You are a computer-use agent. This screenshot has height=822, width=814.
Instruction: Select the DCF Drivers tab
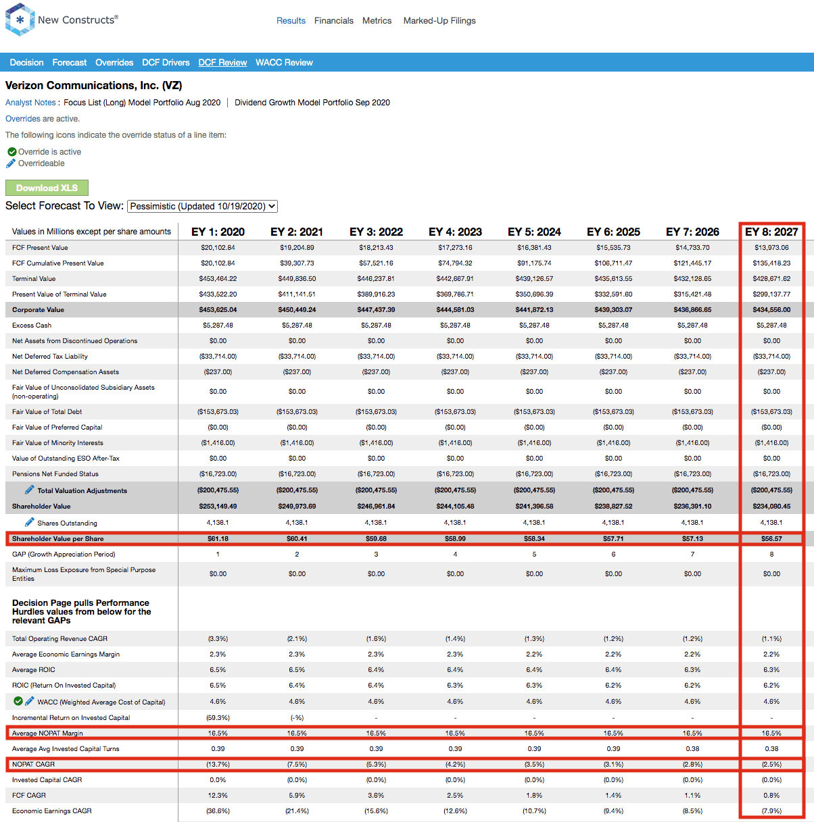click(166, 62)
